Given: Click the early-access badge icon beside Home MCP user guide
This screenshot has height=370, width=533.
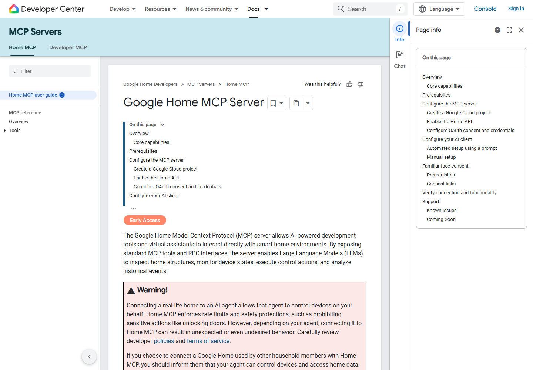Looking at the screenshot, I should (x=62, y=95).
